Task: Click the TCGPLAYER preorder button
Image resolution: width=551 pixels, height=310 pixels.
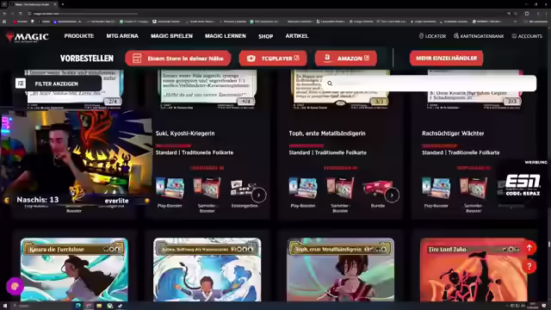Action: pyautogui.click(x=273, y=59)
